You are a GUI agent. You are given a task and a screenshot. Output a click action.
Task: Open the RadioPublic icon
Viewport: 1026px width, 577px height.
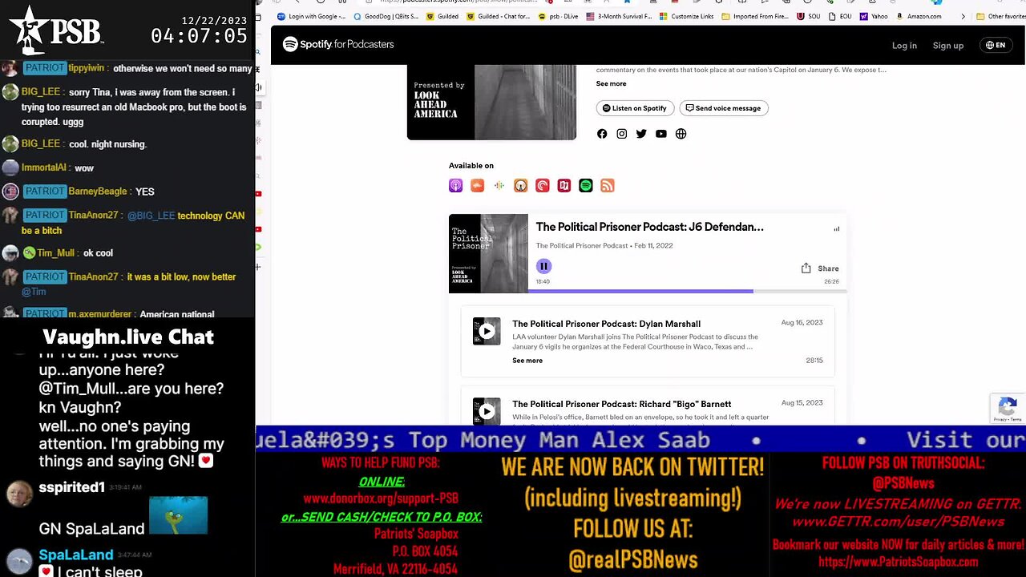pos(564,186)
